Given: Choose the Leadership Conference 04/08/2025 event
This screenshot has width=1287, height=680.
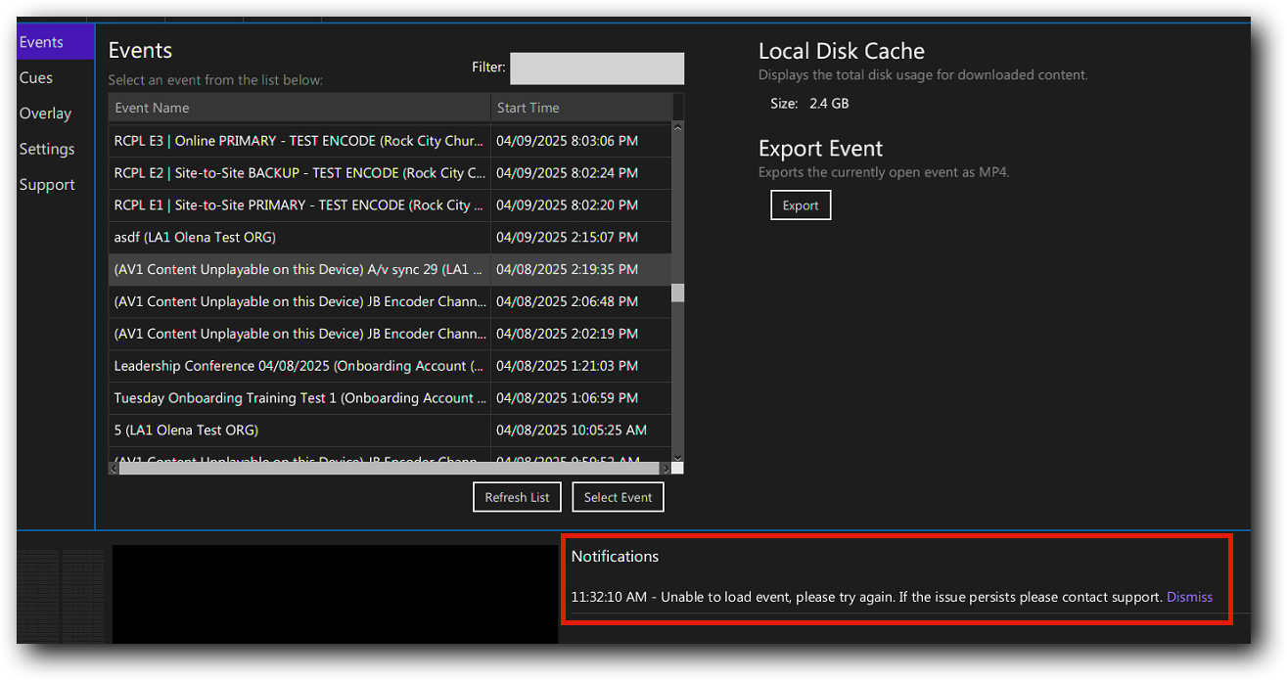Looking at the screenshot, I should [x=299, y=366].
